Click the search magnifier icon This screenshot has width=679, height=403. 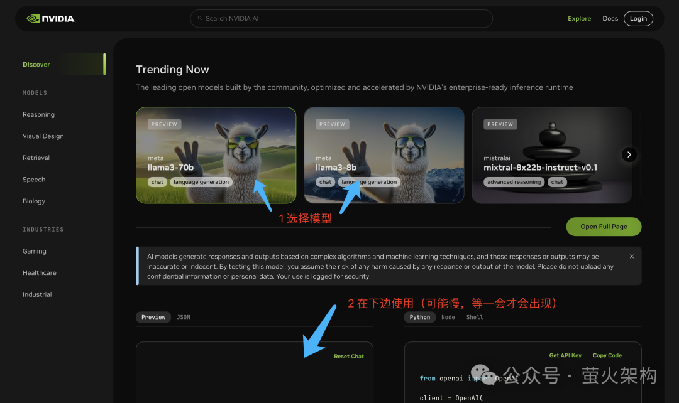[200, 19]
